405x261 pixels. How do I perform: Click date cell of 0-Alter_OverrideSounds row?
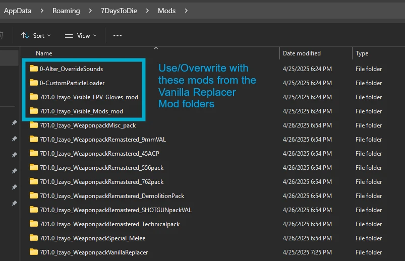pos(307,69)
